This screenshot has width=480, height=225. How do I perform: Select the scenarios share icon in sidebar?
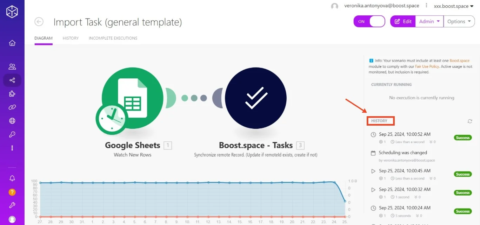12,80
